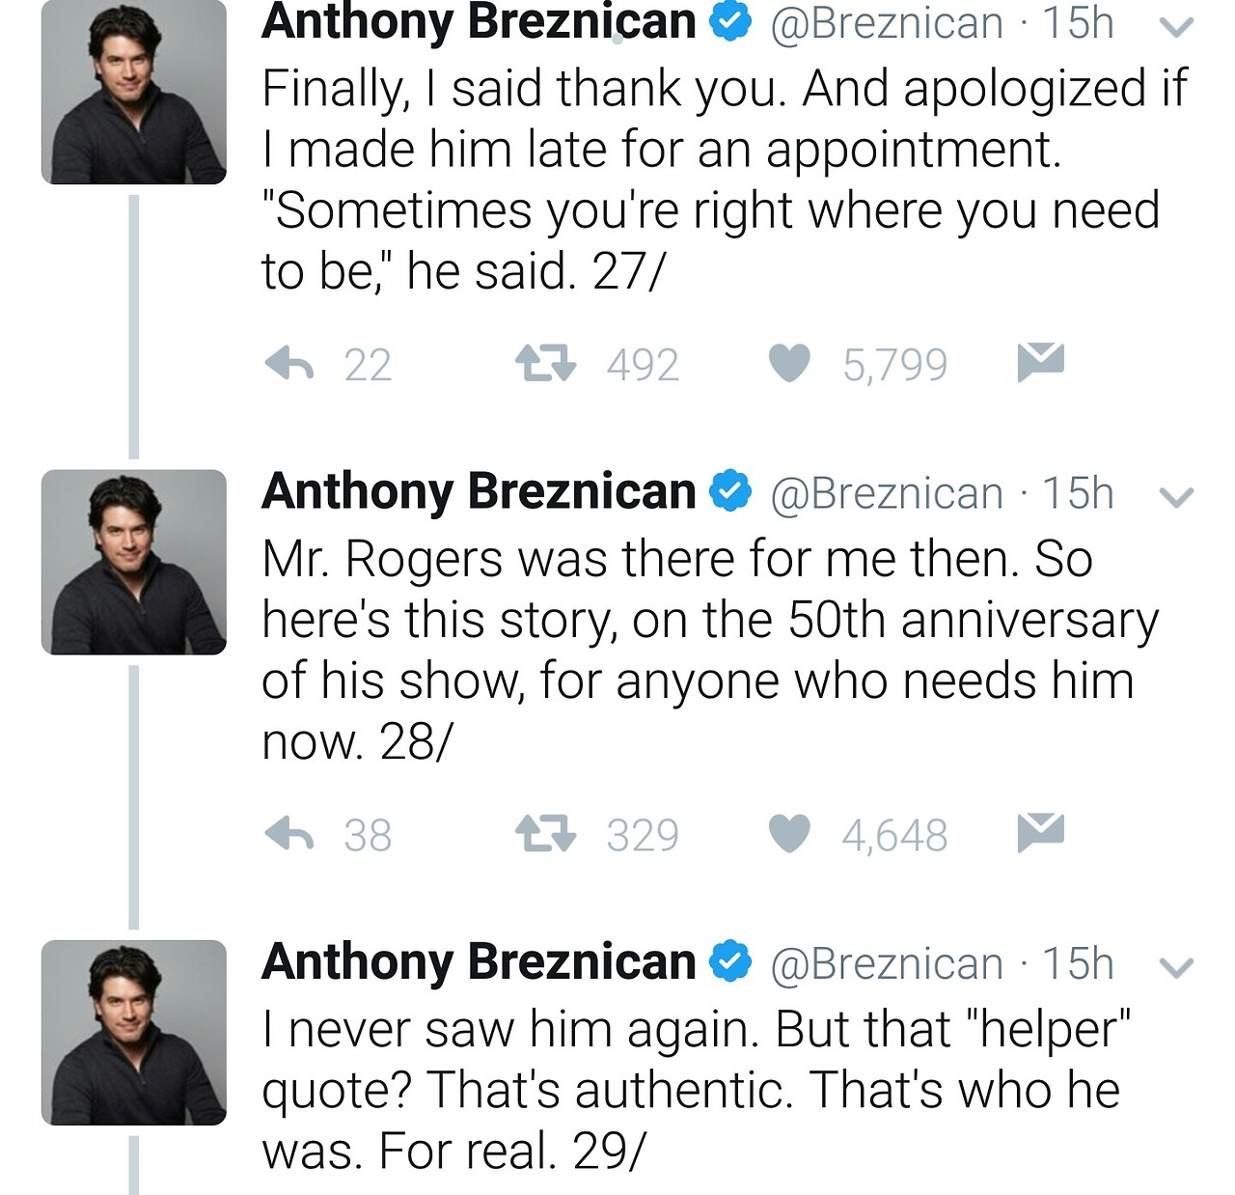Reply to the tweet ending 28/
The width and height of the screenshot is (1235, 1195).
pyautogui.click(x=289, y=834)
